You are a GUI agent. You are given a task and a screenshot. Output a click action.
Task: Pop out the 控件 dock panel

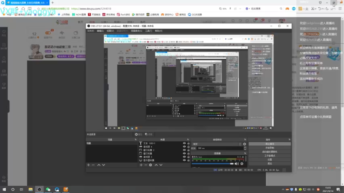[289, 140]
